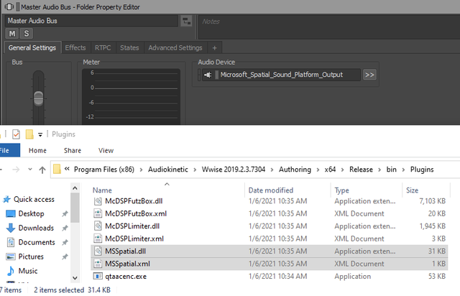
Task: Click the icon next to the bus name field
Action: pos(186,21)
